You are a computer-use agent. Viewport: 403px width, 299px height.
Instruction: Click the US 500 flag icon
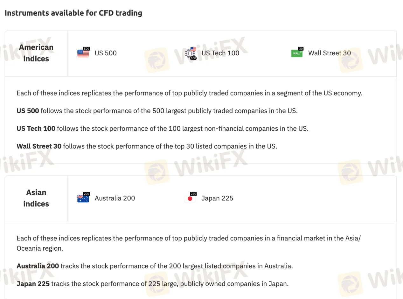83,52
